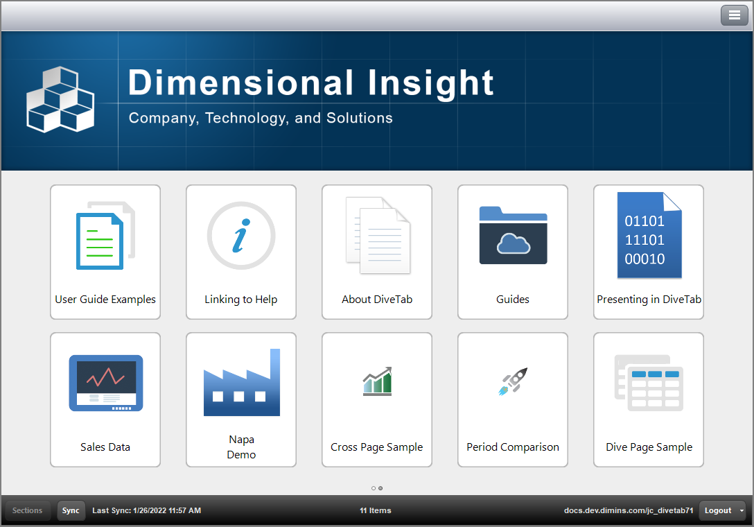
Task: Open the About DiveTab section
Action: click(x=376, y=252)
